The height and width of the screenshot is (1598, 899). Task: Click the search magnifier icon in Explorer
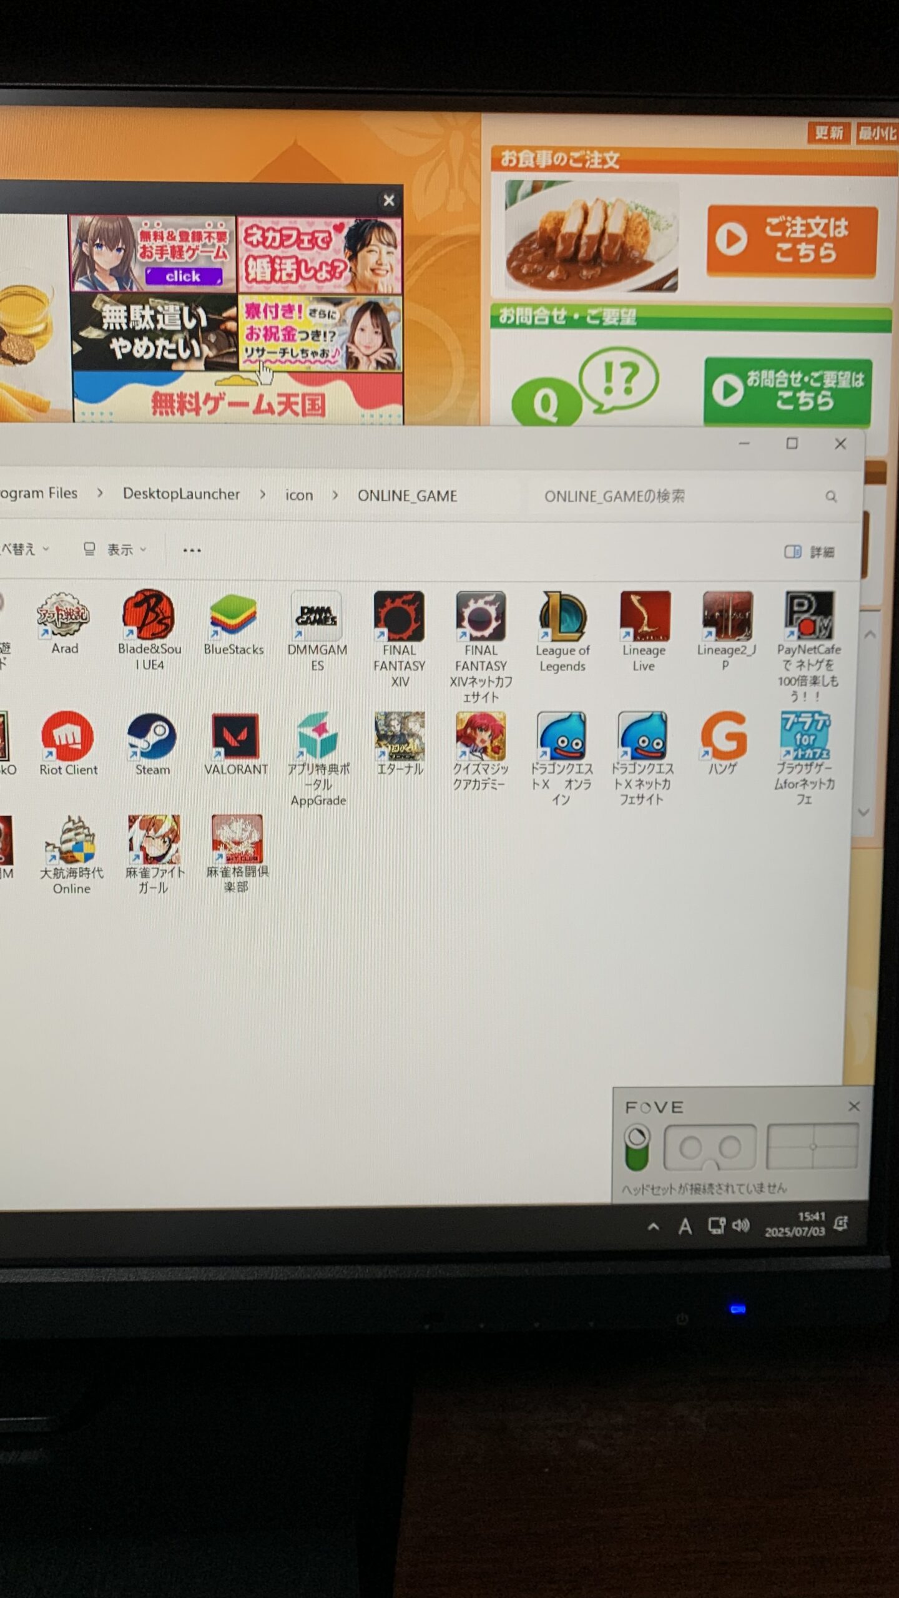pyautogui.click(x=831, y=496)
